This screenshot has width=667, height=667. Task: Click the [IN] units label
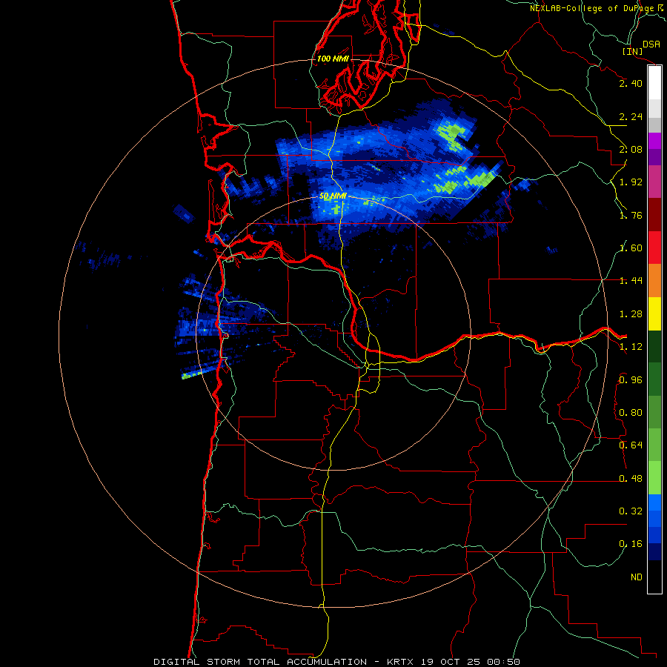pyautogui.click(x=633, y=51)
